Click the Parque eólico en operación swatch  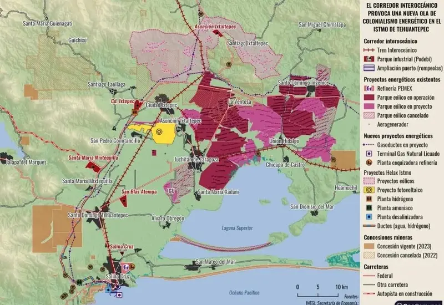pos(369,98)
